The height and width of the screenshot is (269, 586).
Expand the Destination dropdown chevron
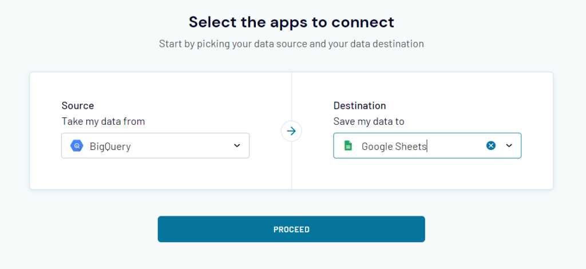point(509,146)
